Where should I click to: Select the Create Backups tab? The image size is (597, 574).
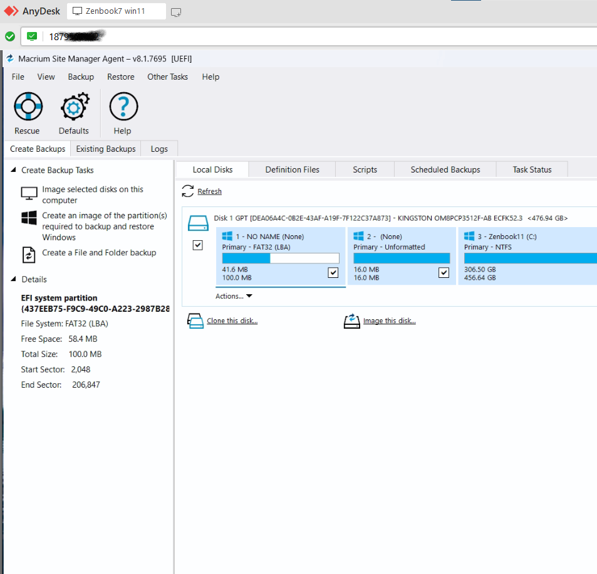pyautogui.click(x=38, y=149)
